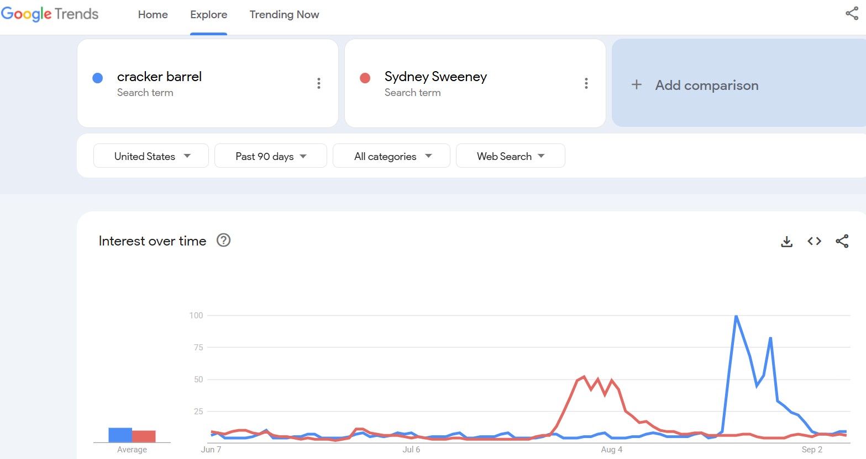Image resolution: width=866 pixels, height=459 pixels.
Task: Switch to the Trending Now tab
Action: [x=284, y=15]
